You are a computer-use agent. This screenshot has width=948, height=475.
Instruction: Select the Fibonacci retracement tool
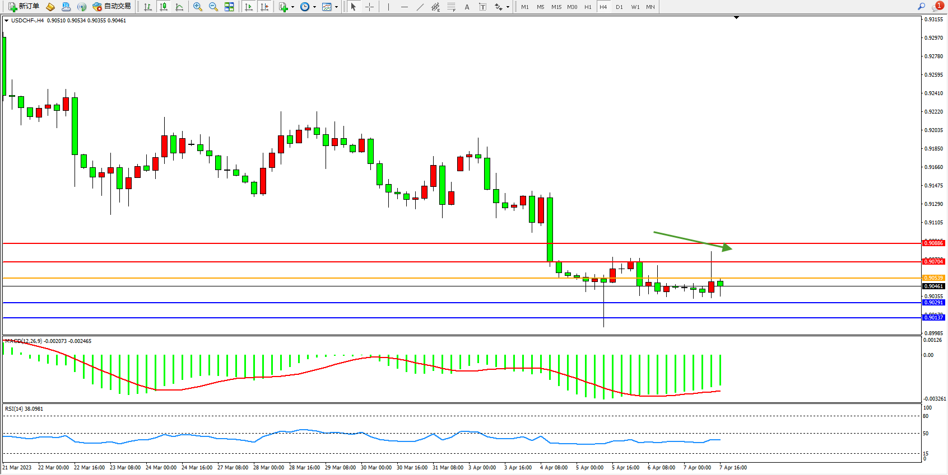point(452,7)
